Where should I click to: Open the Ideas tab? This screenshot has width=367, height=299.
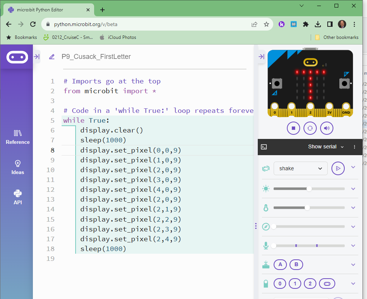[17, 167]
